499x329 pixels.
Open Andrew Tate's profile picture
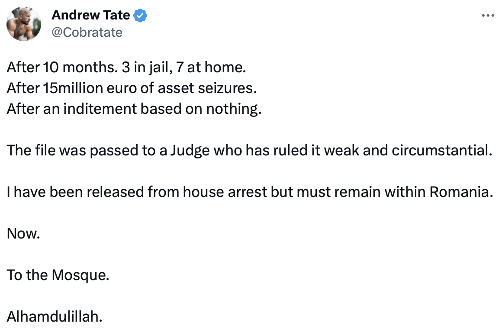click(x=24, y=24)
